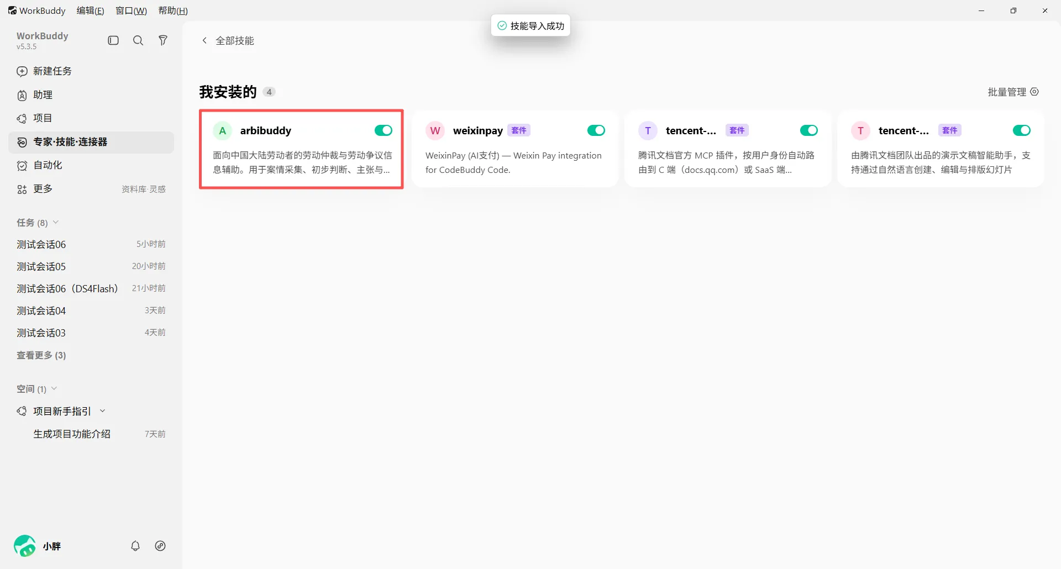This screenshot has height=569, width=1061.
Task: Open task 测试会话05
Action: (x=91, y=266)
